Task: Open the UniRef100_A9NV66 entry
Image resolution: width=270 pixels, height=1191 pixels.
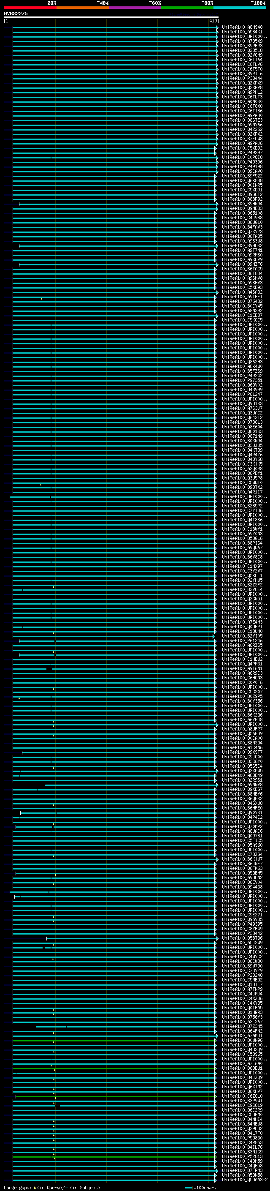Action: 242,125
